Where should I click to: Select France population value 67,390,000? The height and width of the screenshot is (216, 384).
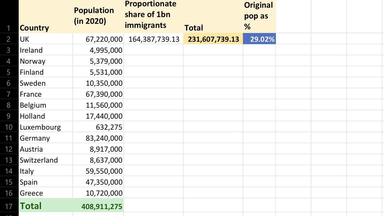pos(98,94)
